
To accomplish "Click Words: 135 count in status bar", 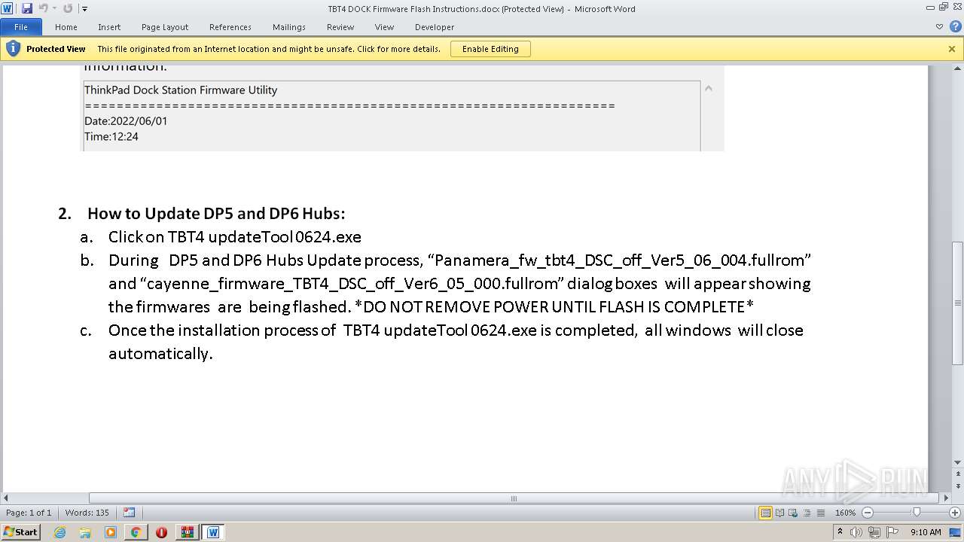I will pos(87,513).
